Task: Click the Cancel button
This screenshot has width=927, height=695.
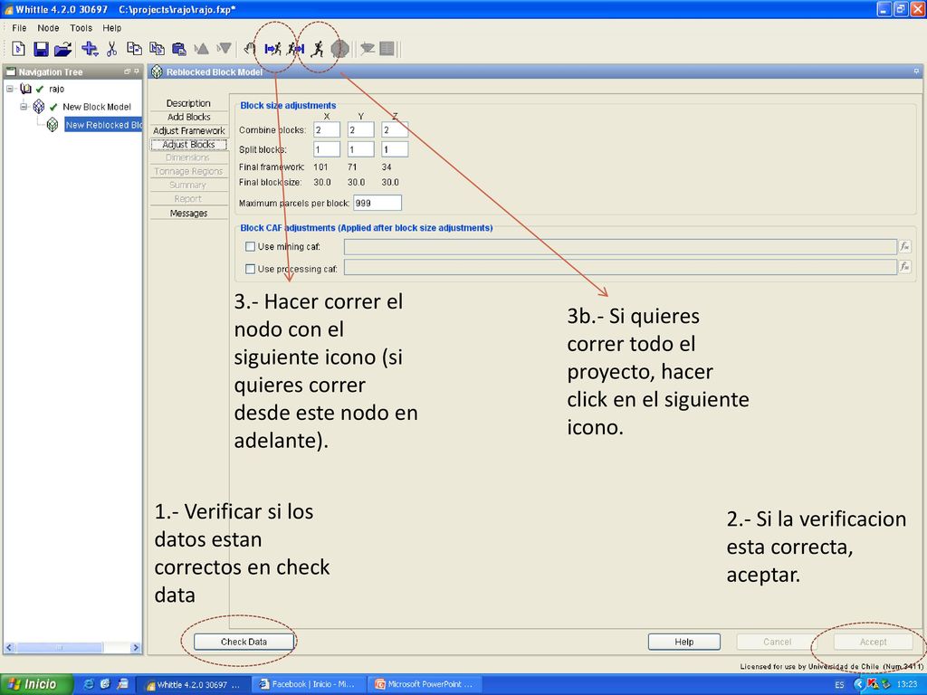Action: pos(777,642)
